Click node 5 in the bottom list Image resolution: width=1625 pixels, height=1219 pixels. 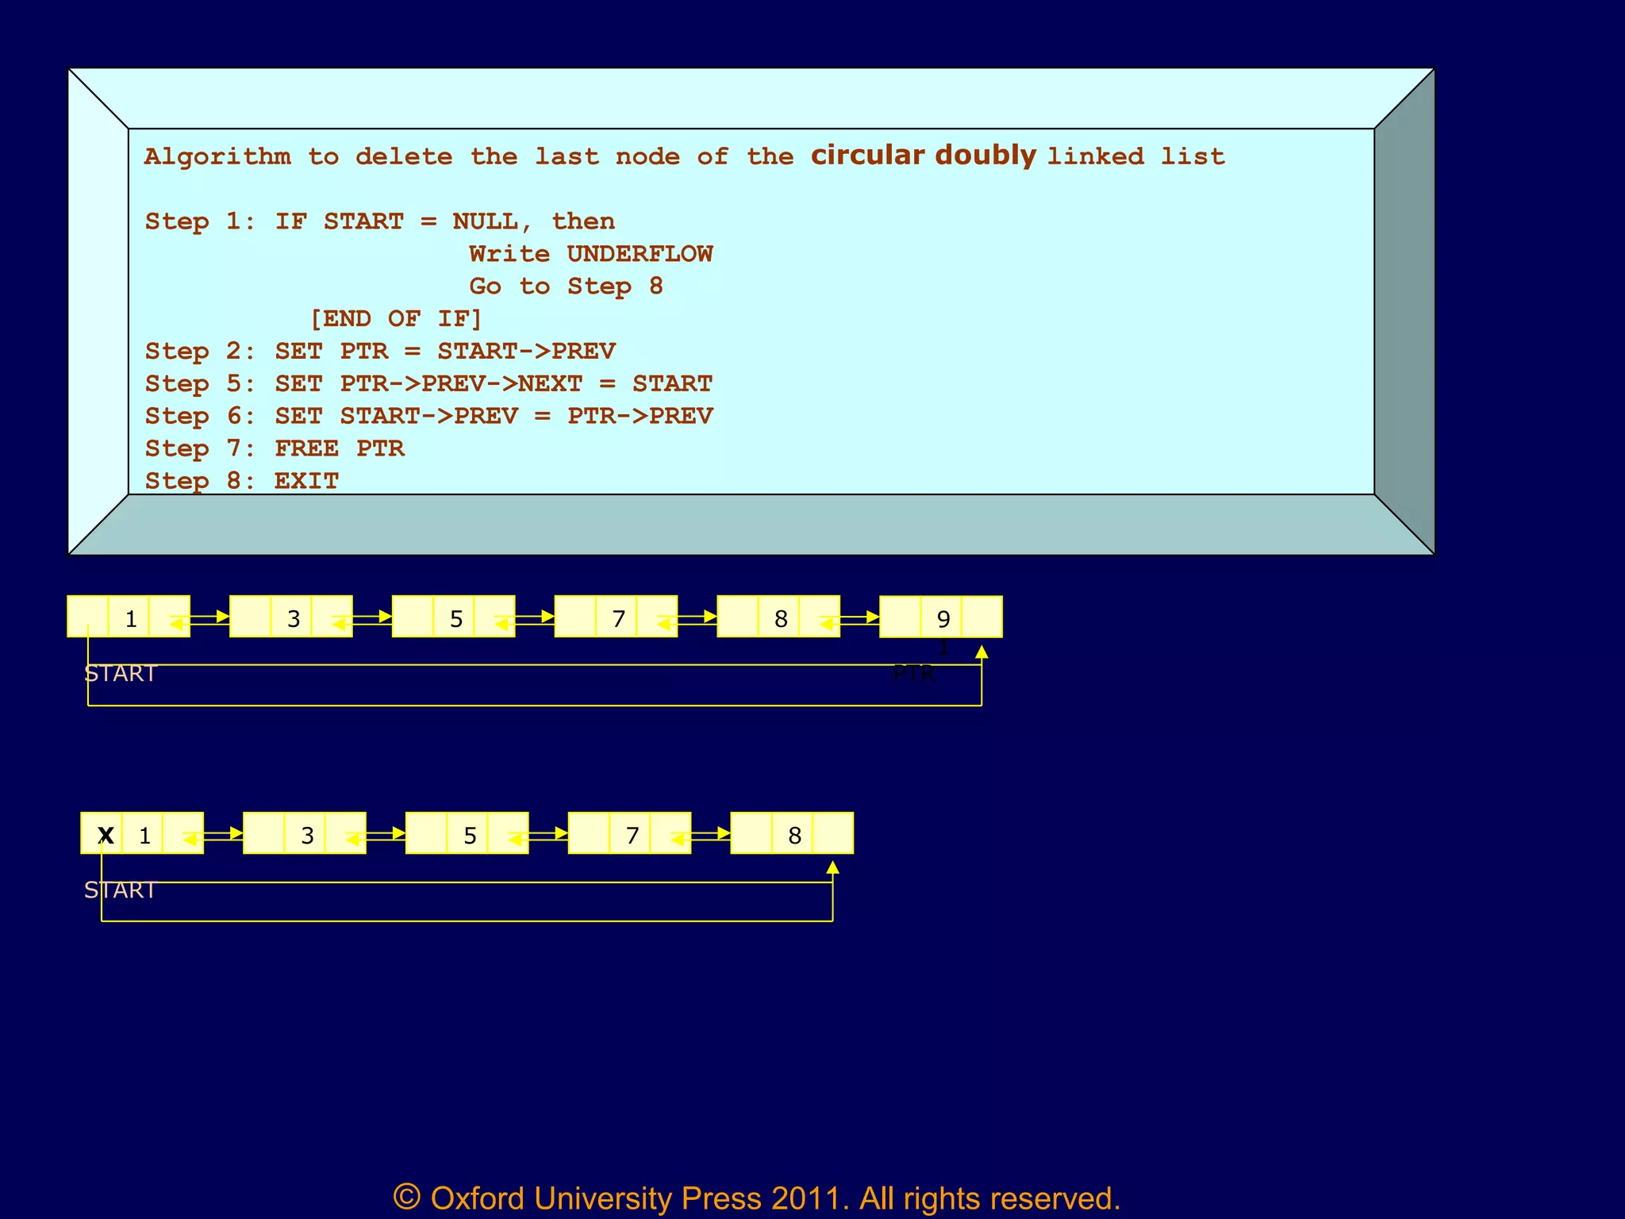(468, 834)
